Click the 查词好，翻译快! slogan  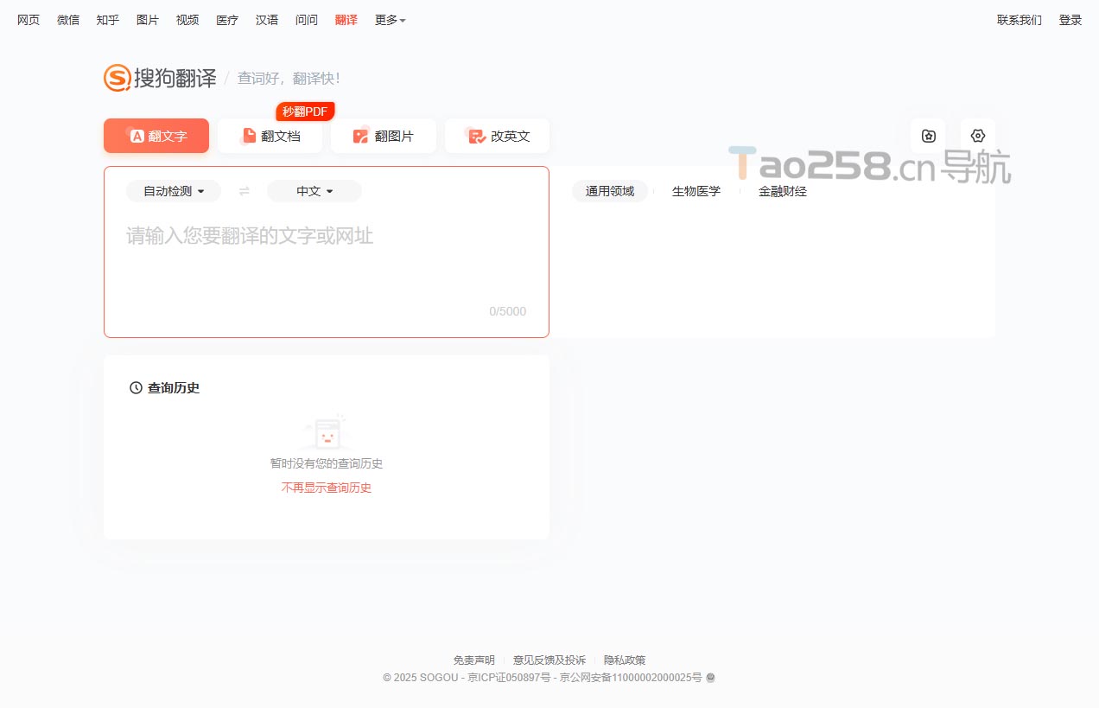(x=289, y=79)
